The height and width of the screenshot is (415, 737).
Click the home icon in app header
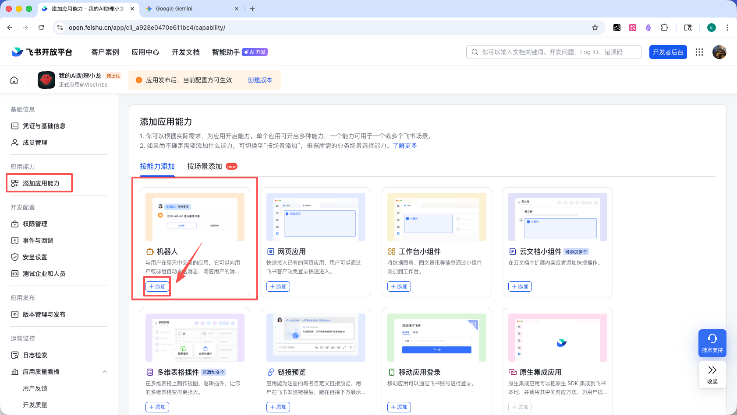[14, 80]
